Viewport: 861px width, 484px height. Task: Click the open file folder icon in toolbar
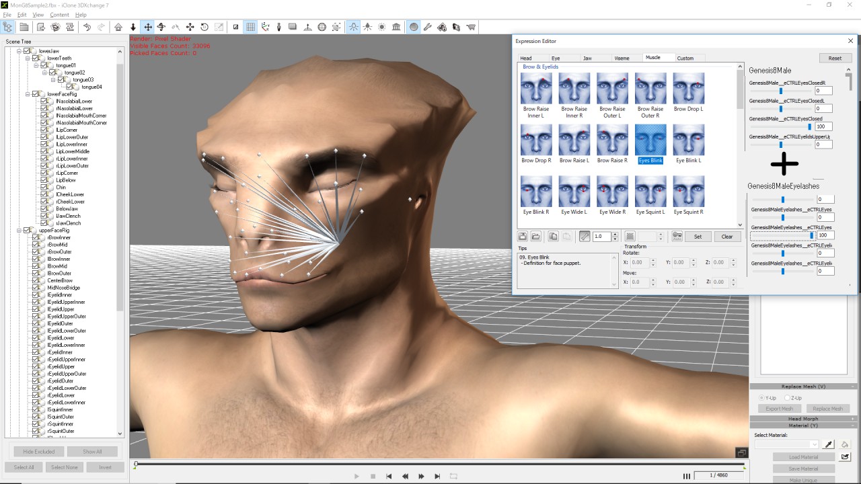click(x=24, y=27)
